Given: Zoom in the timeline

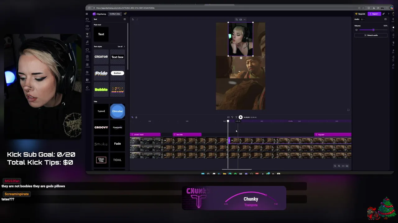Looking at the screenshot, I should point(339,166).
